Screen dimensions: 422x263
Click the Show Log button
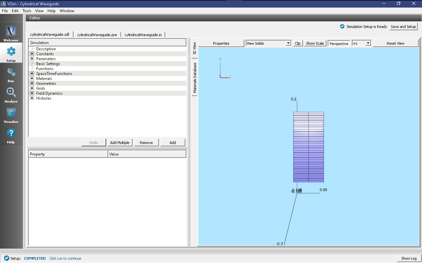[x=409, y=258]
